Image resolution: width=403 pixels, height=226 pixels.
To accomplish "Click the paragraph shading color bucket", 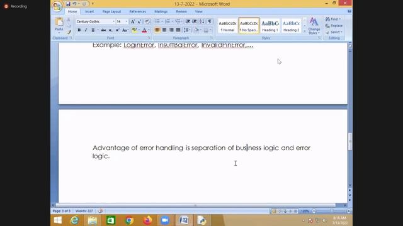I will (x=196, y=30).
